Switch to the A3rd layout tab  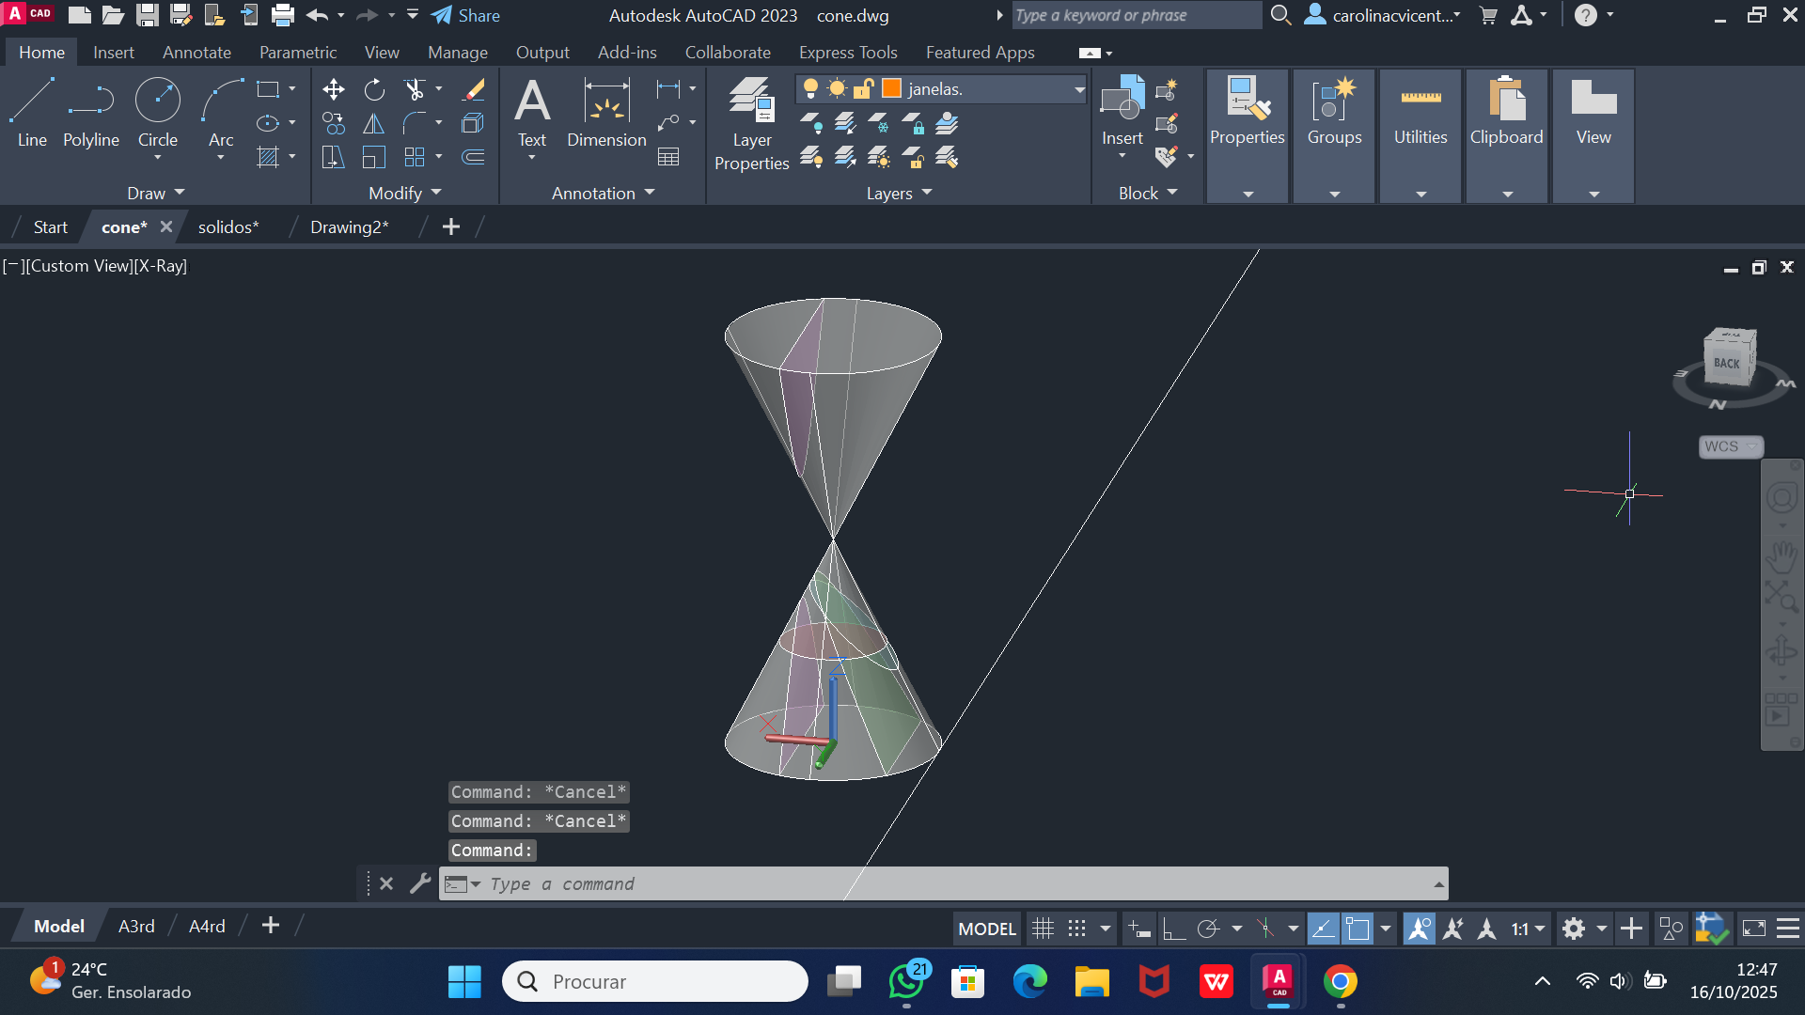coord(136,926)
